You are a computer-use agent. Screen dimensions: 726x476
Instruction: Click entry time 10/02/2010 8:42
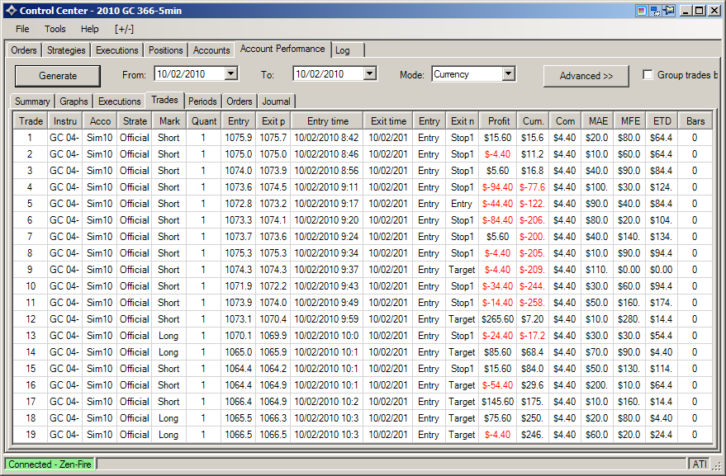[326, 138]
